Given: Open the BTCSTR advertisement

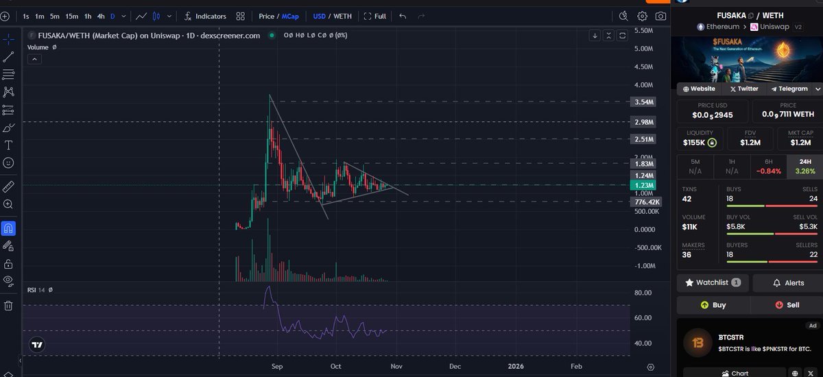Looking at the screenshot, I should point(750,343).
